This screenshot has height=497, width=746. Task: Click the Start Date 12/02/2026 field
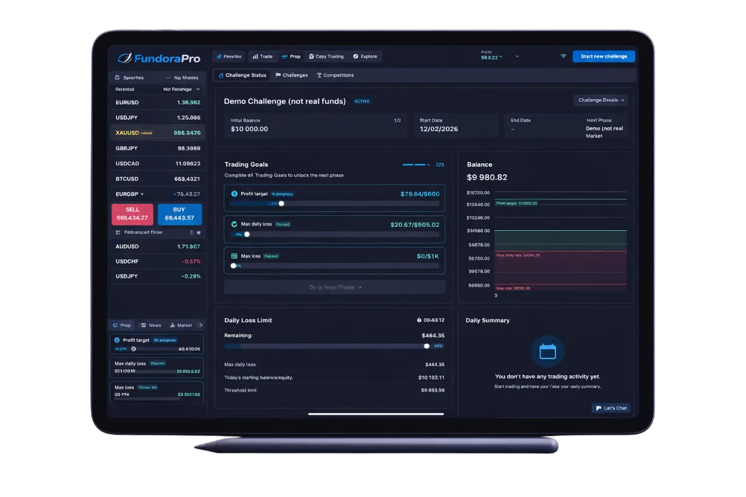point(456,125)
